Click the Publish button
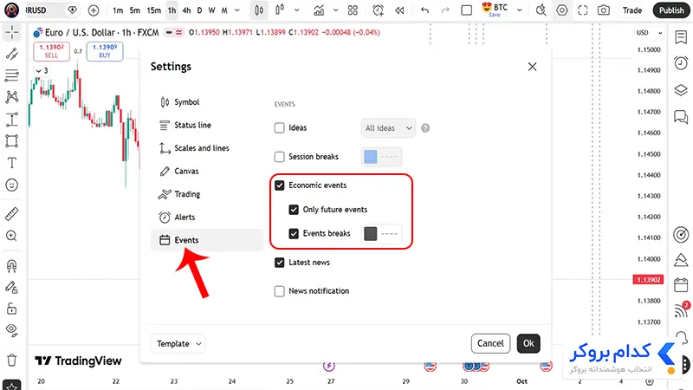 (x=671, y=10)
